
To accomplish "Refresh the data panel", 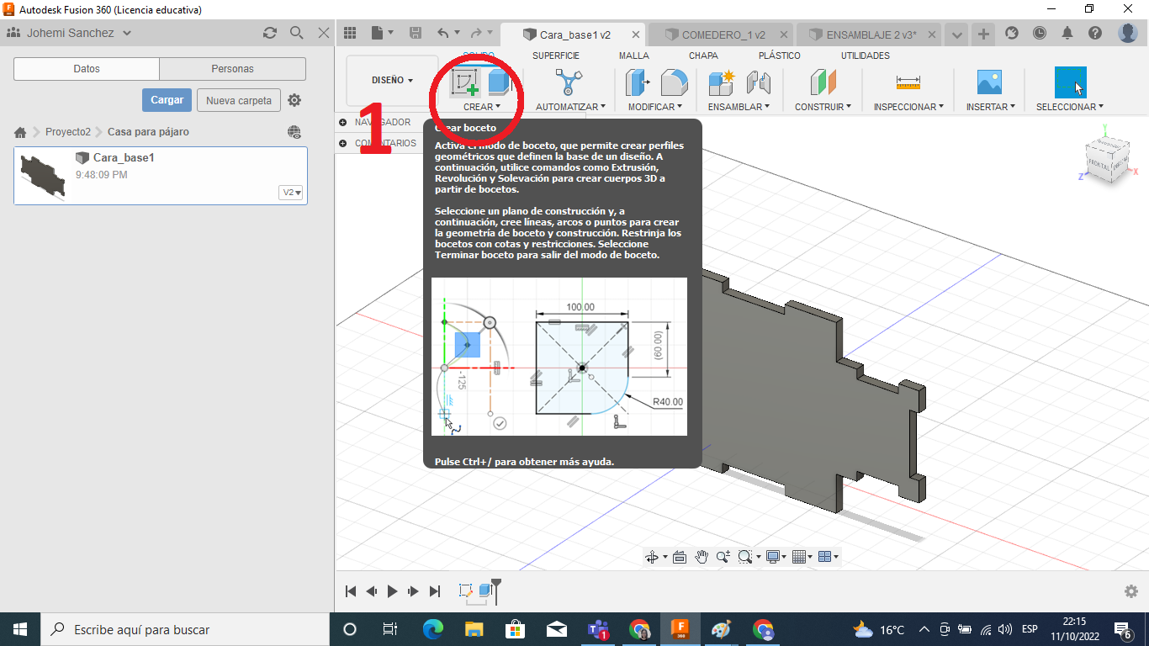I will coord(269,33).
